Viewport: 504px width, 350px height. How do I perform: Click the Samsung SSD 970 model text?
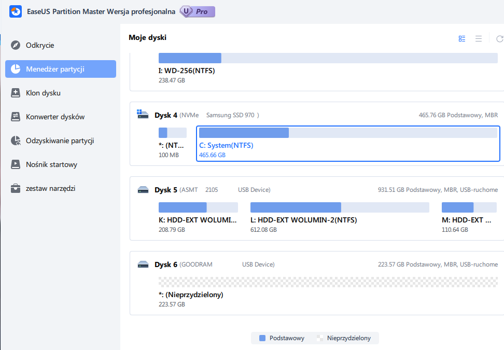coord(230,115)
